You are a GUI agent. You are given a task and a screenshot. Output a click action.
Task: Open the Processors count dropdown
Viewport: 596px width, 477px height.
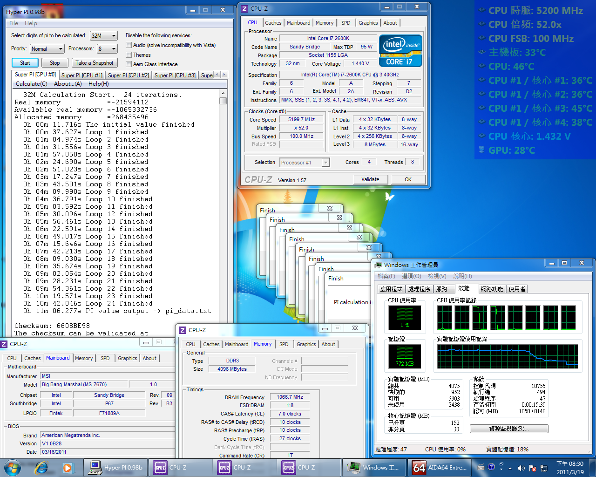(107, 48)
